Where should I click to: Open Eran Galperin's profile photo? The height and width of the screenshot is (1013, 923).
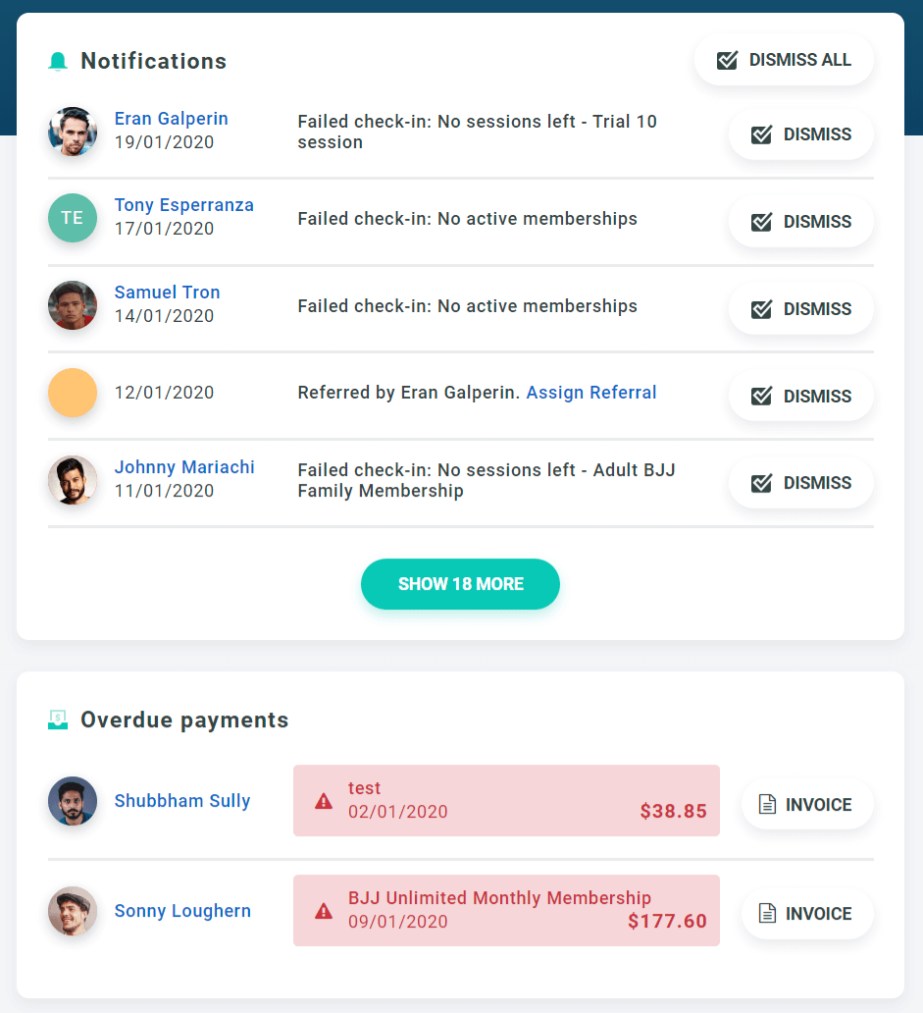(73, 132)
